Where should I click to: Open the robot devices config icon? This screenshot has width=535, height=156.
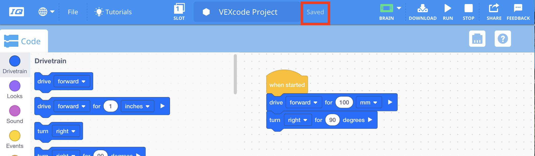(x=477, y=39)
